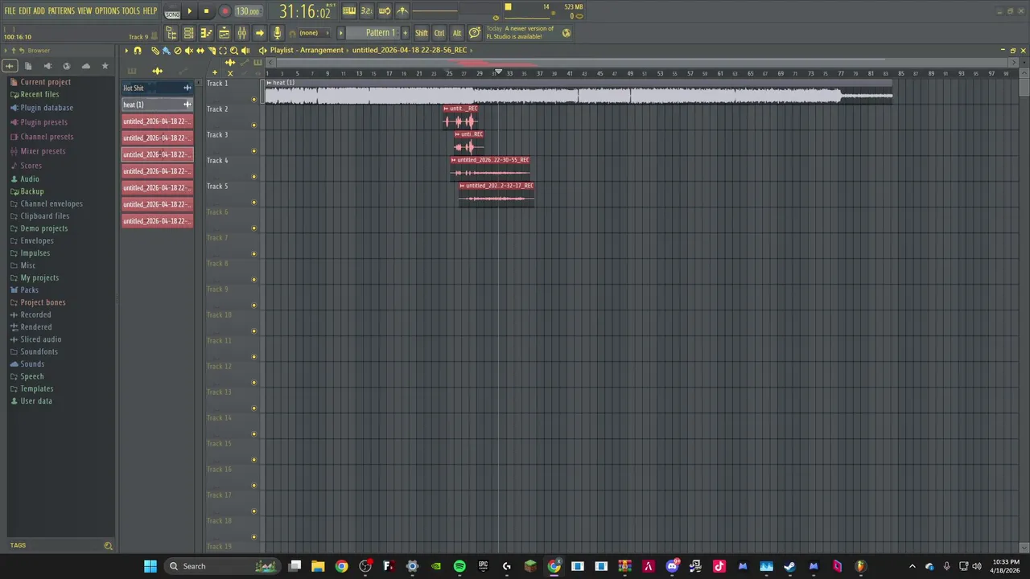
Task: Click the playlist horizontal scroll bar
Action: click(641, 62)
